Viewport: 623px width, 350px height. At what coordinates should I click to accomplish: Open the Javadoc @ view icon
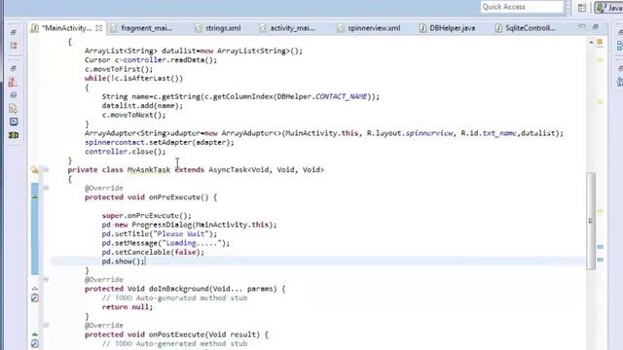tap(14, 95)
